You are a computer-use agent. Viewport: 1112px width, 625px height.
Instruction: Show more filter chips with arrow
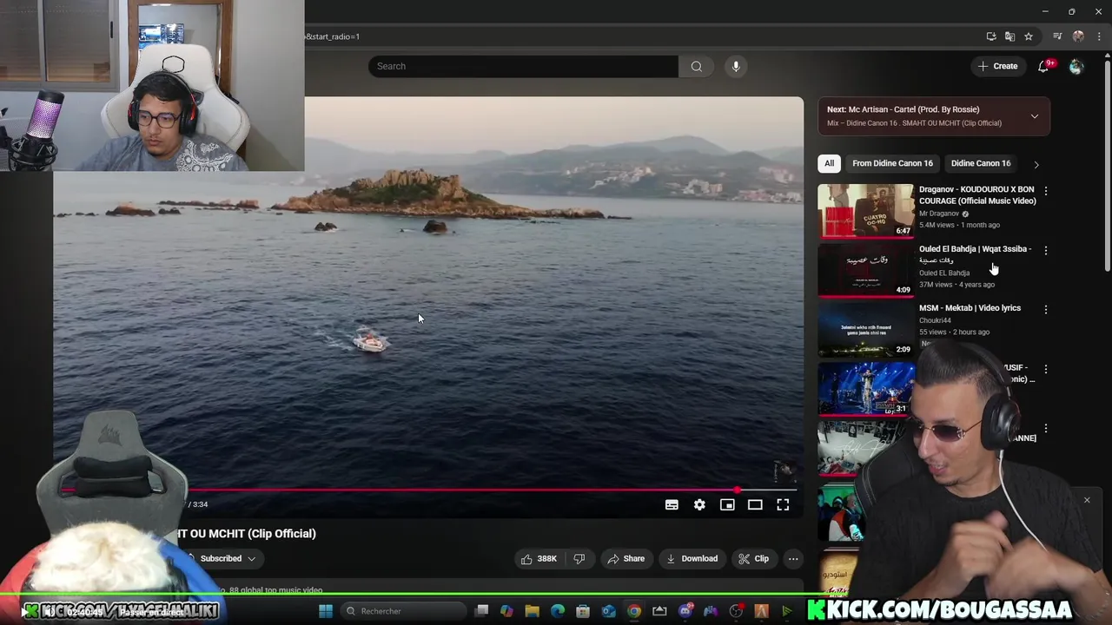(1036, 163)
